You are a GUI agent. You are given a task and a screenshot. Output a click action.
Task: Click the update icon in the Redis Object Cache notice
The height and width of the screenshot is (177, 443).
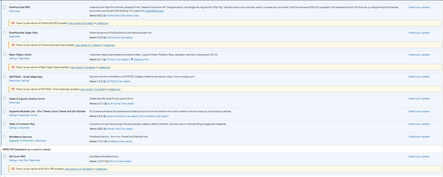pyautogui.click(x=13, y=67)
